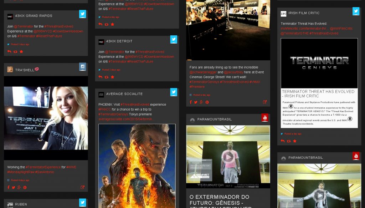
Task: Play the silver T-1000 ParamountBrasil video
Action: [x=319, y=195]
